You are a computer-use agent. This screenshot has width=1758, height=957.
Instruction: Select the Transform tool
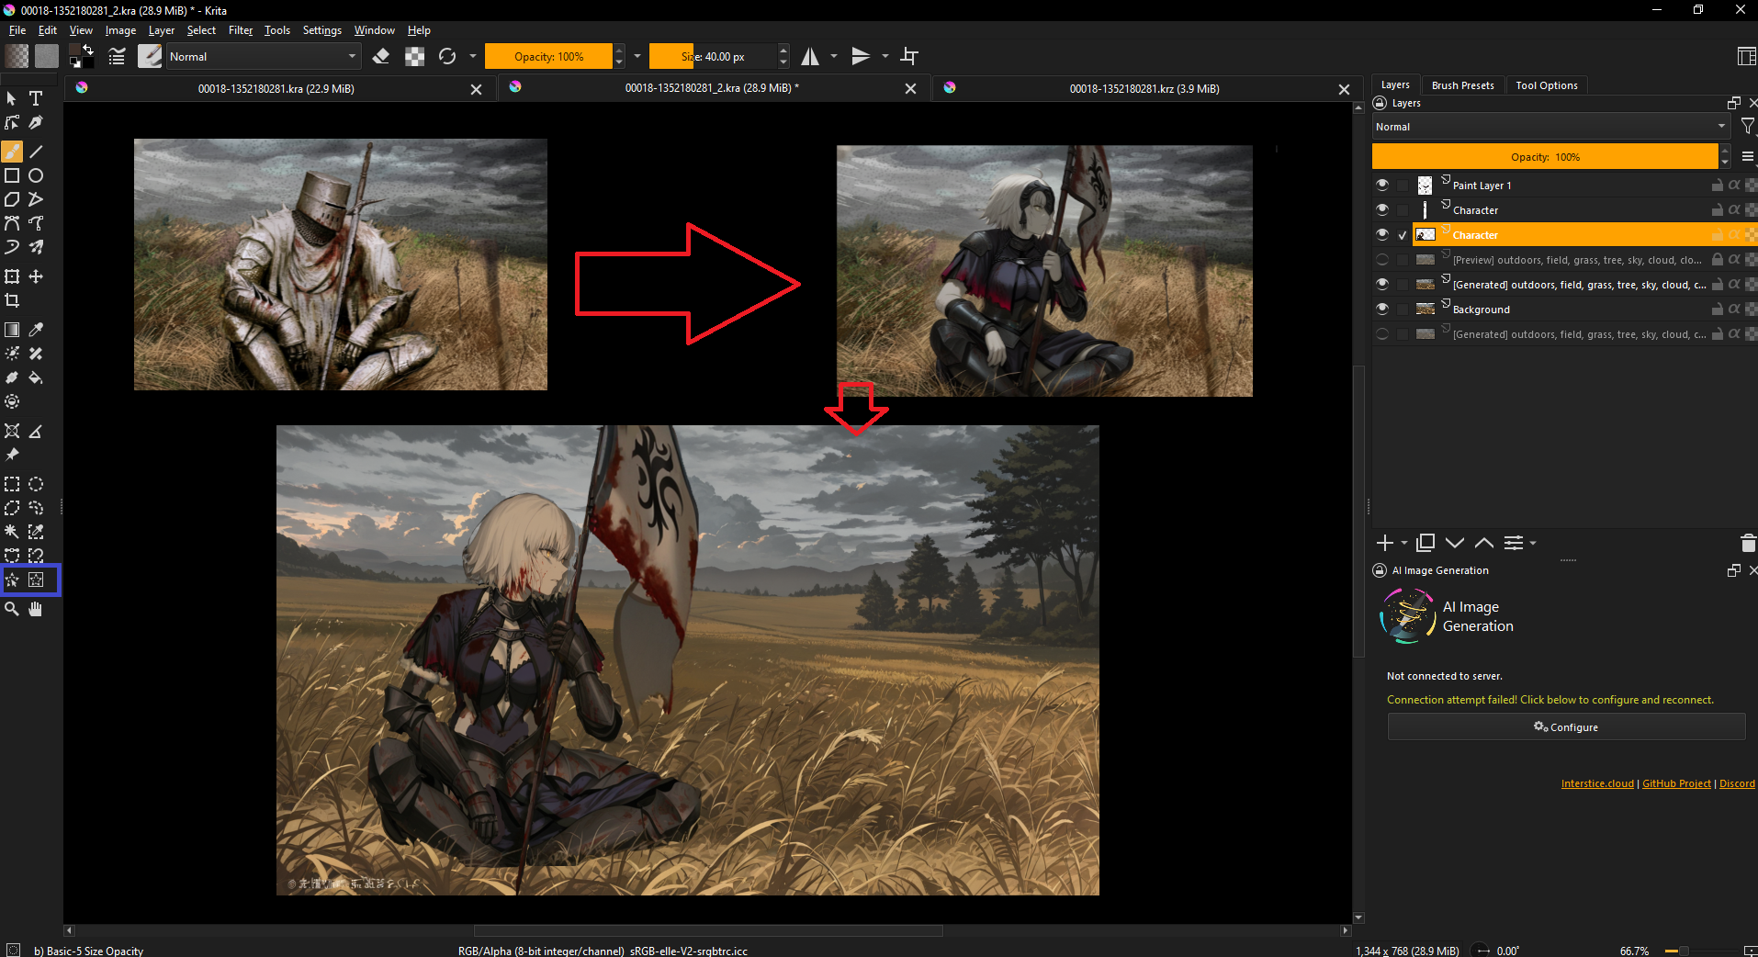tap(12, 276)
